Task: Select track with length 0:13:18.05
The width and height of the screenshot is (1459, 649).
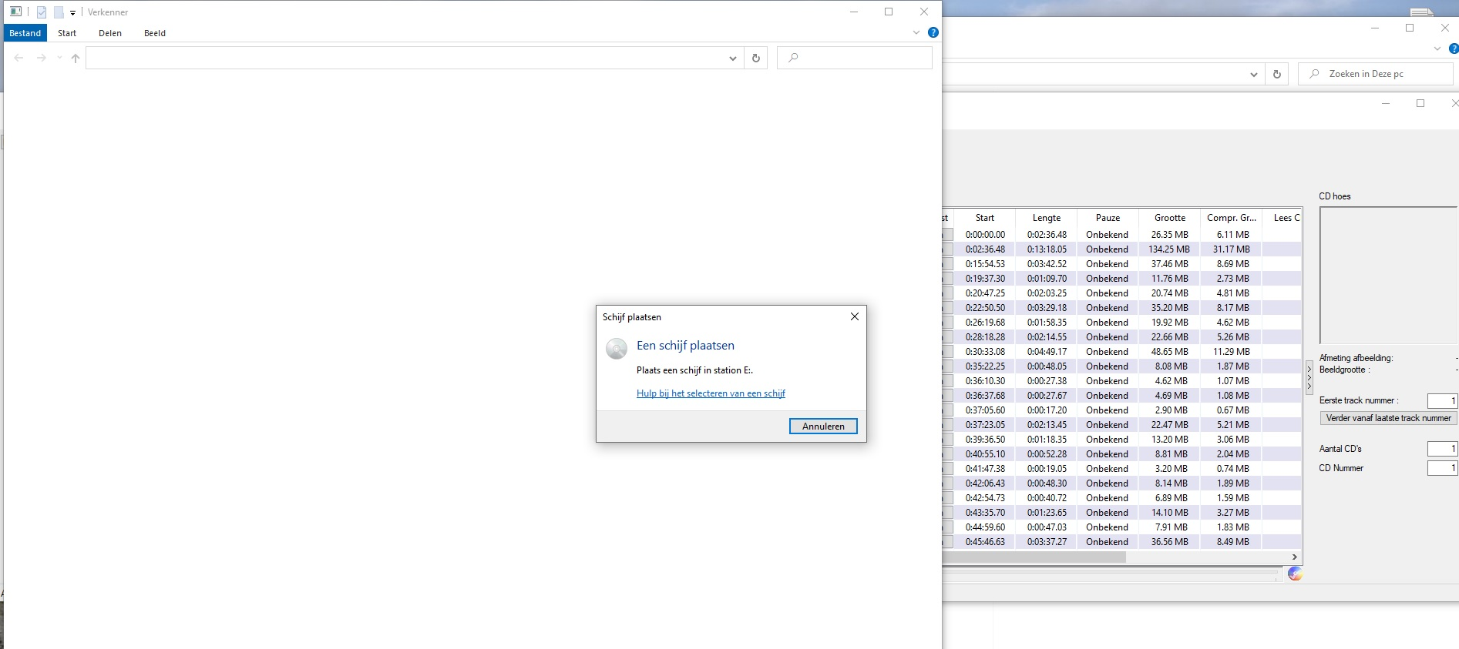Action: (1047, 249)
